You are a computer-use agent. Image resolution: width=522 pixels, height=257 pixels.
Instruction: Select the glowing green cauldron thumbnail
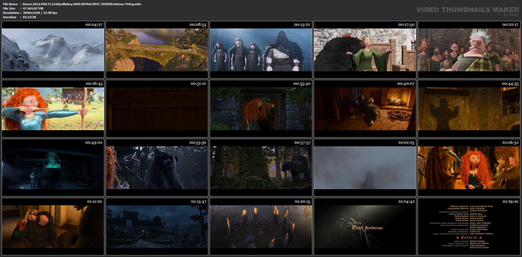pyautogui.click(x=53, y=168)
